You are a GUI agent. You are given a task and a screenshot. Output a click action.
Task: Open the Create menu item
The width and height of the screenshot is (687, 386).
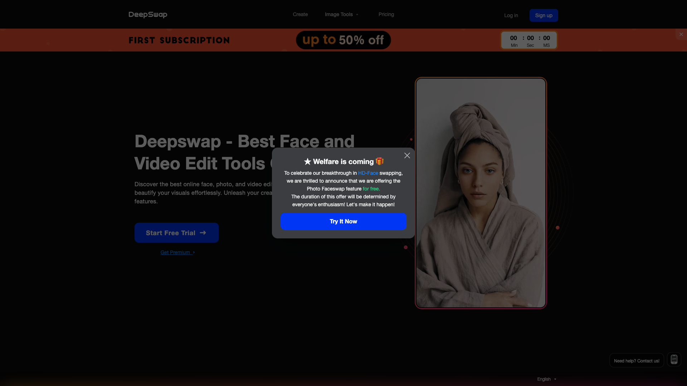tap(300, 14)
